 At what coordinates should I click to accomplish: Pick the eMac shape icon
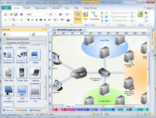click(35, 55)
